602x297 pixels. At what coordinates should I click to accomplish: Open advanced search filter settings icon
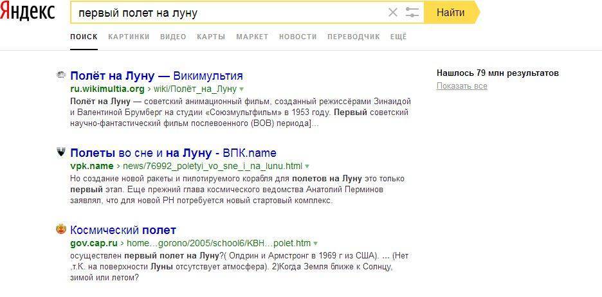(412, 12)
